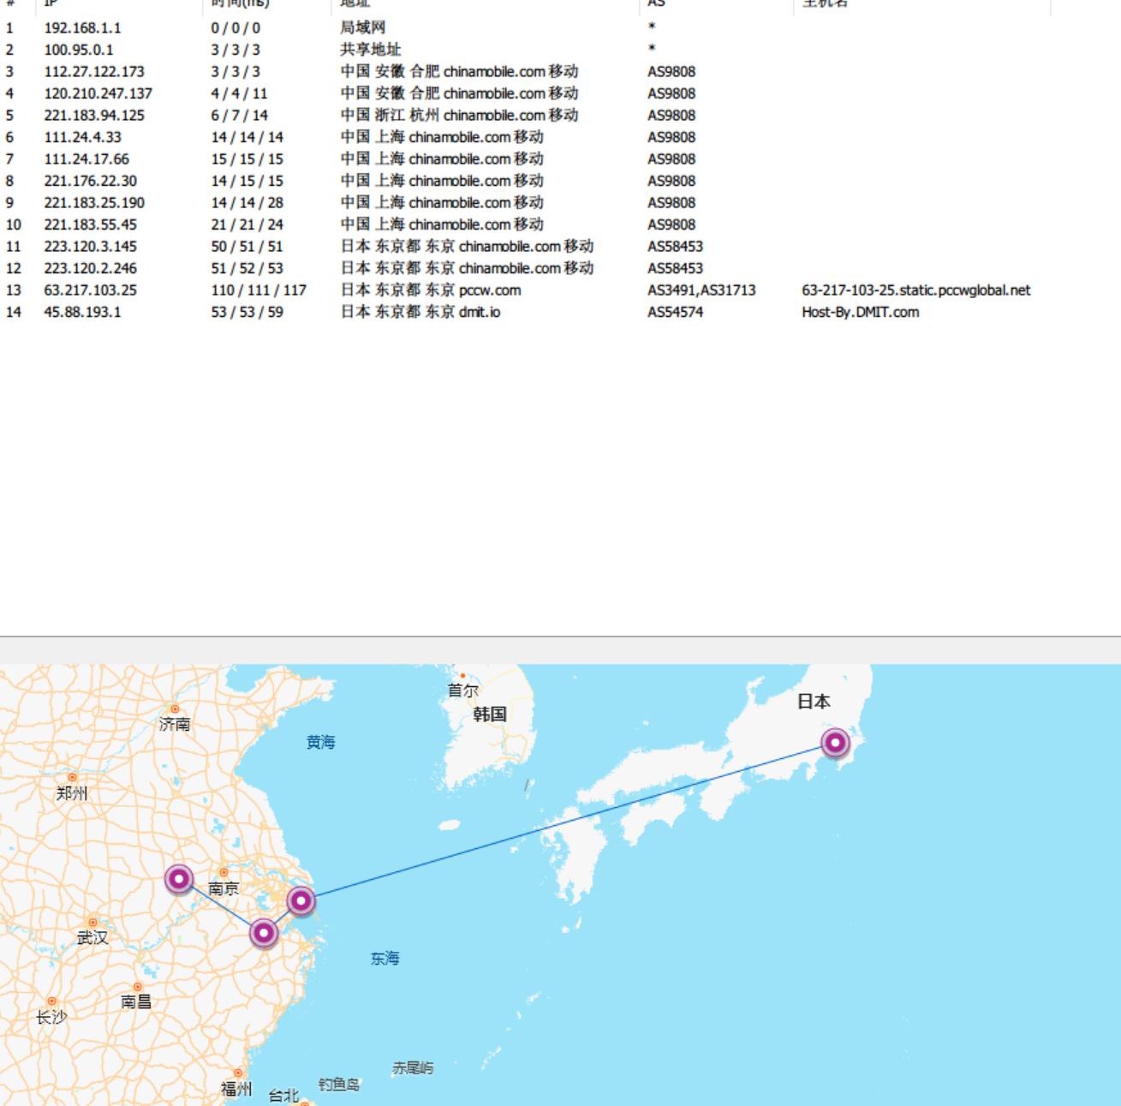Image resolution: width=1121 pixels, height=1106 pixels.
Task: Click the Hefei map marker west of 南京
Action: pos(179,879)
